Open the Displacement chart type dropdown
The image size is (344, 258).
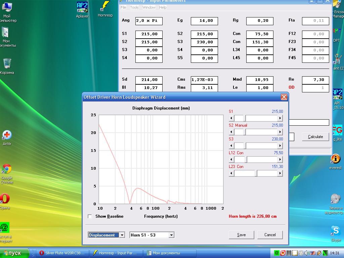tap(122, 235)
